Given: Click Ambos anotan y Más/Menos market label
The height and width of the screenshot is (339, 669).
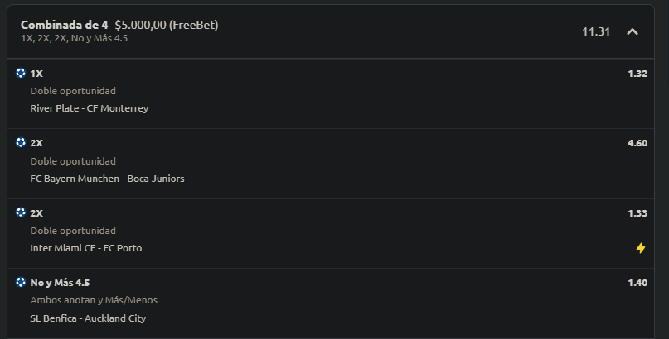Looking at the screenshot, I should [94, 300].
